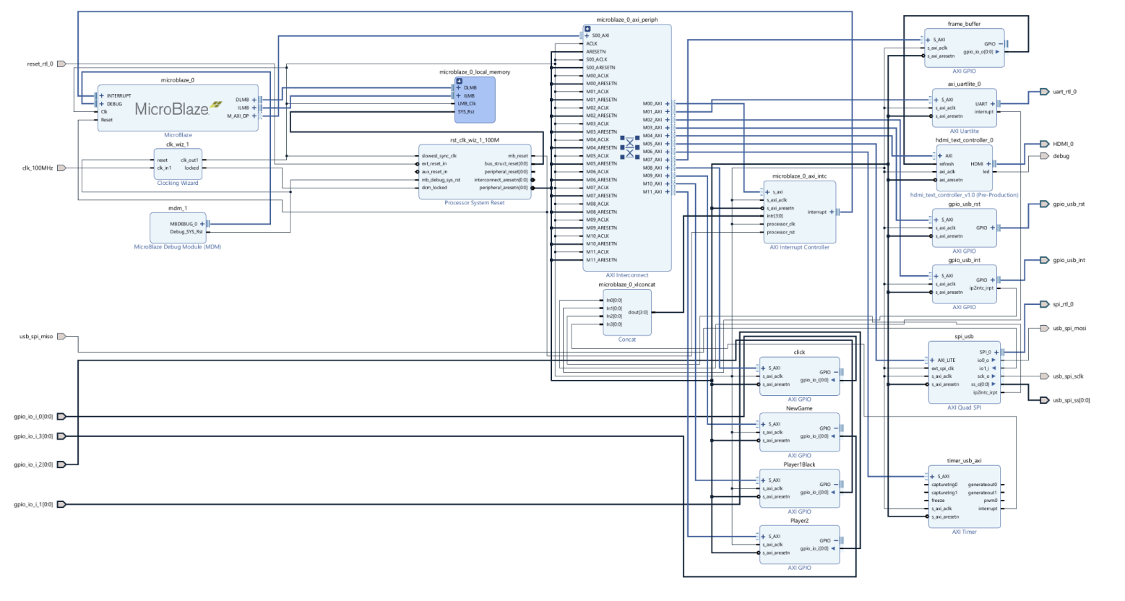Click the uart_rtl_0 output port icon
The width and height of the screenshot is (1125, 601).
[x=1044, y=92]
